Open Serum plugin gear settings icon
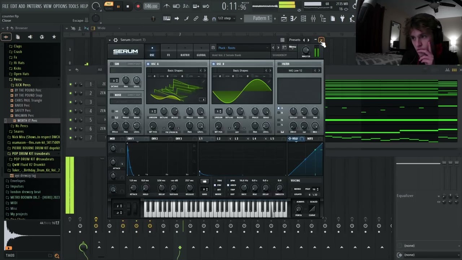The height and width of the screenshot is (260, 462). (x=115, y=40)
